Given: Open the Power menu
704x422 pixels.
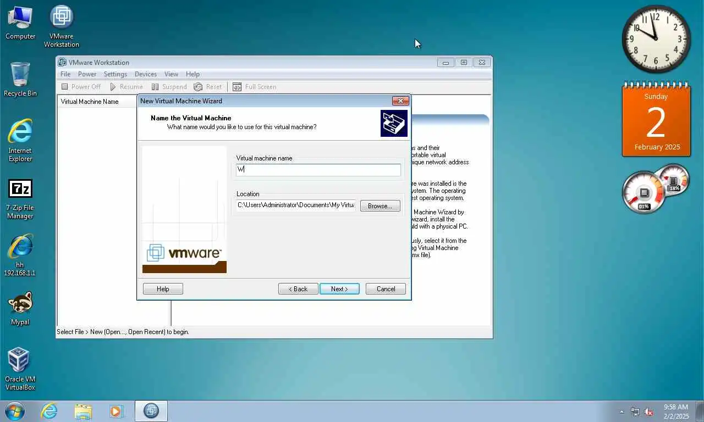Looking at the screenshot, I should 87,74.
